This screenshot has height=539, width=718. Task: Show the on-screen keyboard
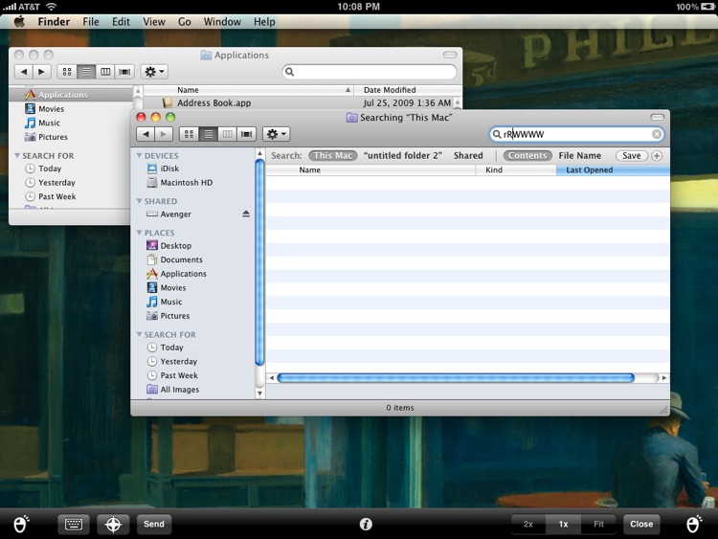coord(74,524)
